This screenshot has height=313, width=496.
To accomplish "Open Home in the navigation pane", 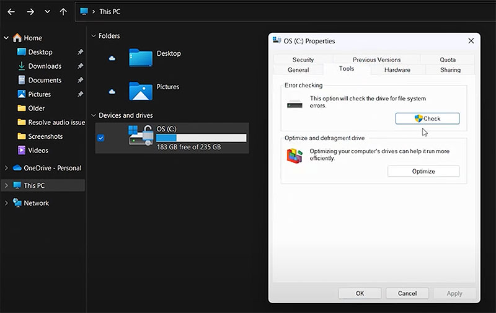I will coord(33,38).
